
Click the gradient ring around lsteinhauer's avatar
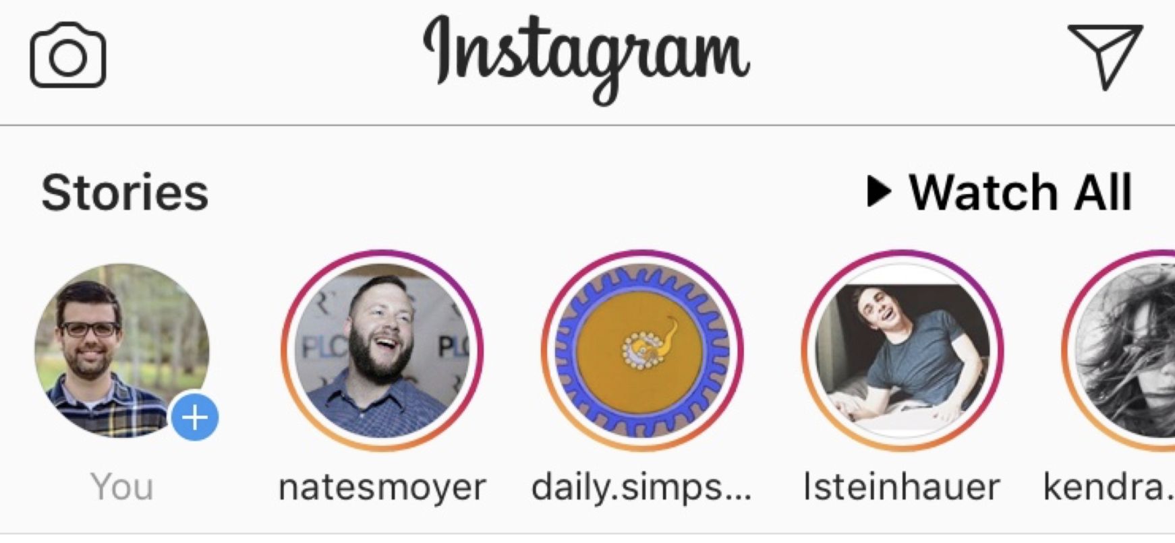(902, 254)
